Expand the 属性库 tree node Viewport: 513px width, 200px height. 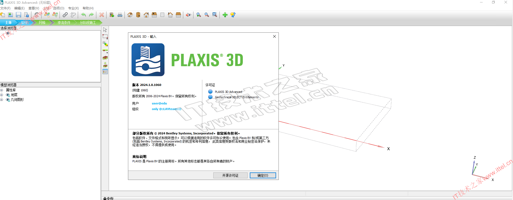pos(2,90)
